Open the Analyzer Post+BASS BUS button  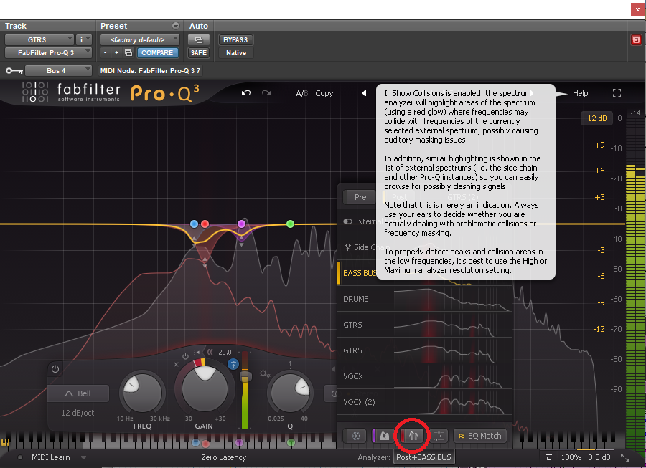point(423,457)
